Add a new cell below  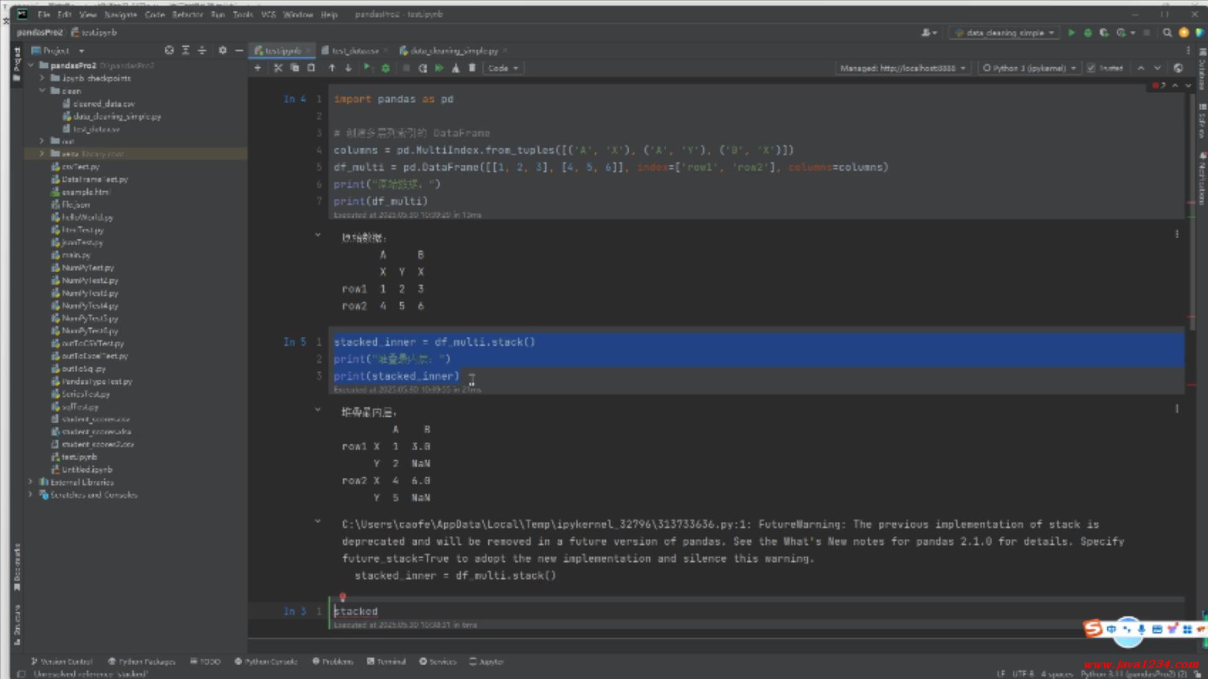point(257,68)
